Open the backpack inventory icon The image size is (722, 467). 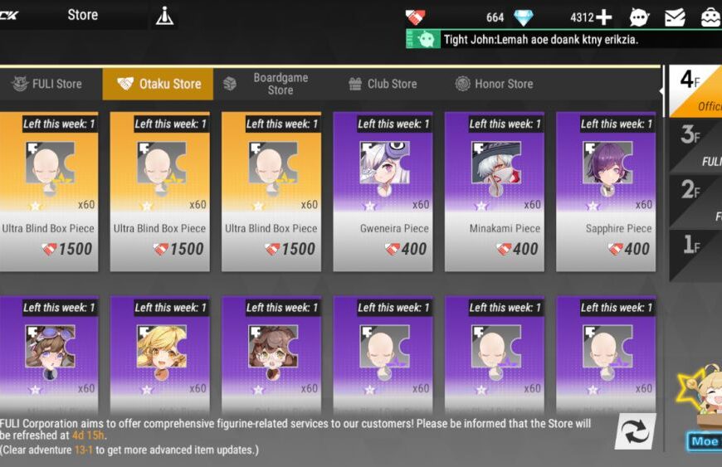710,17
